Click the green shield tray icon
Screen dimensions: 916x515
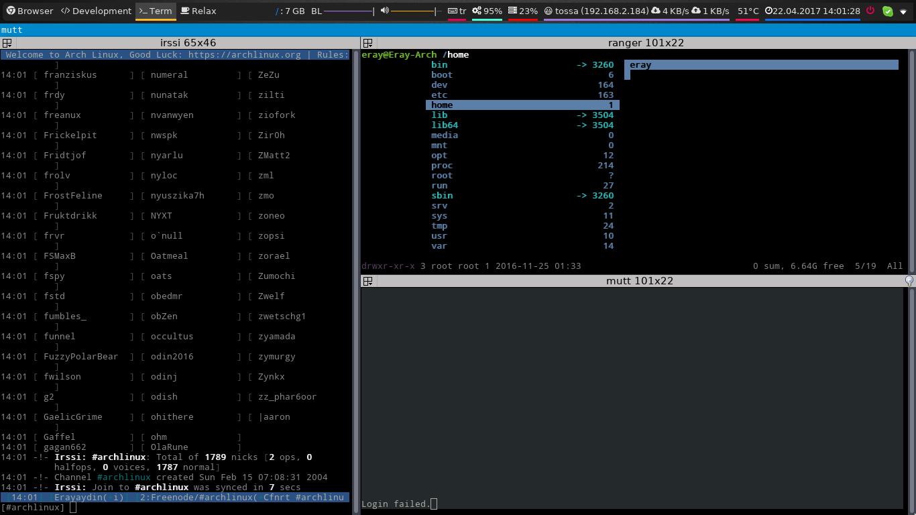coord(888,11)
